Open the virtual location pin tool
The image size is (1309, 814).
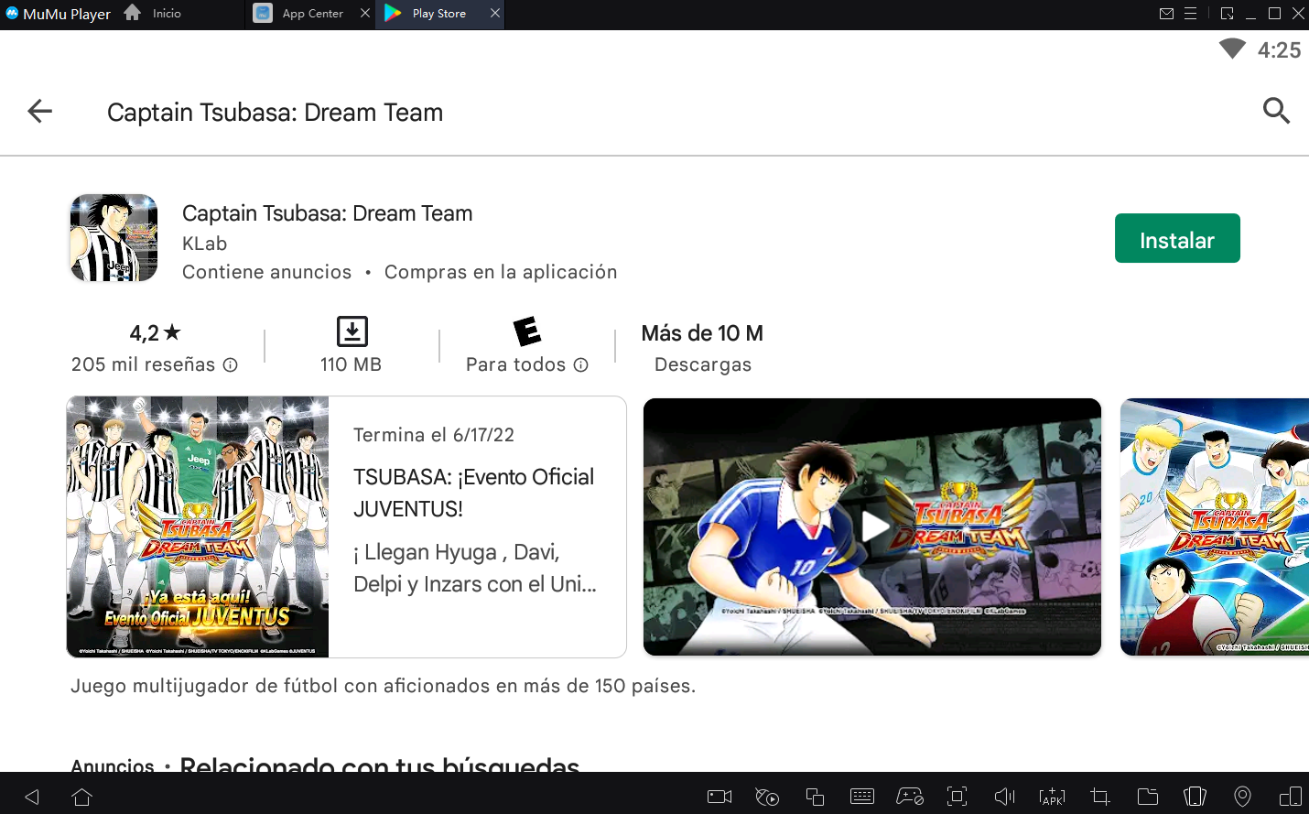[1242, 797]
